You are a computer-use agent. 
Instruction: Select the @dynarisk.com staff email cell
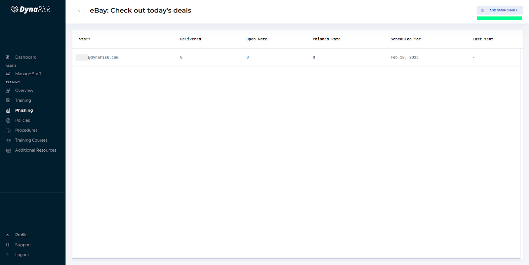click(97, 57)
